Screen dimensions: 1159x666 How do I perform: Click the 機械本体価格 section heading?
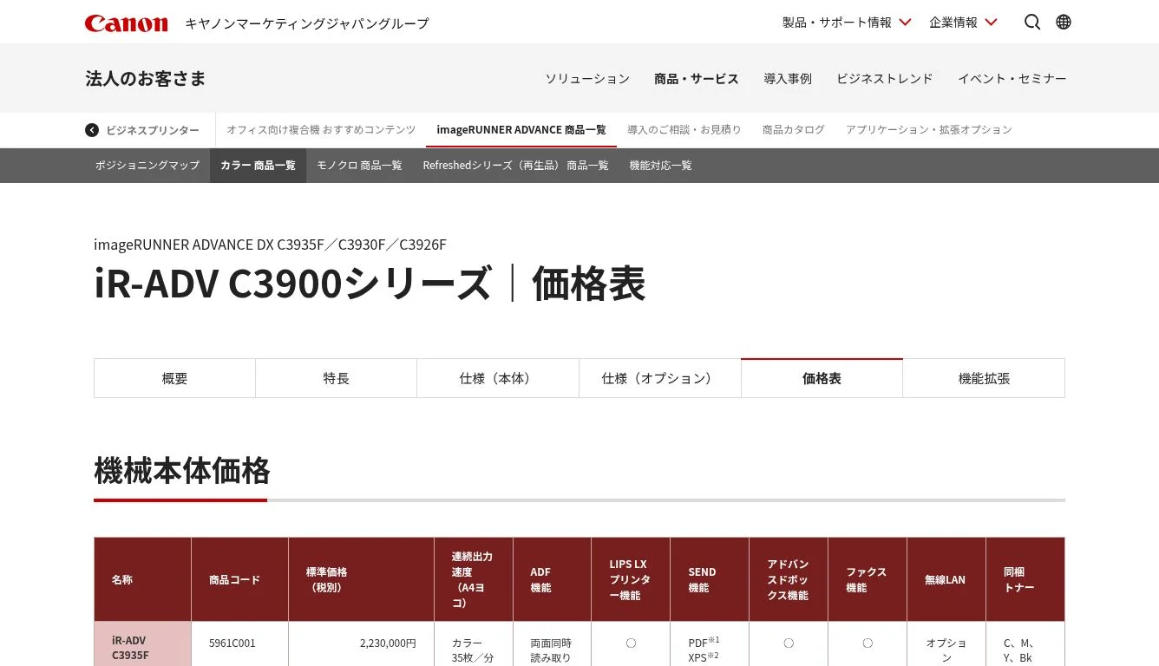tap(182, 471)
